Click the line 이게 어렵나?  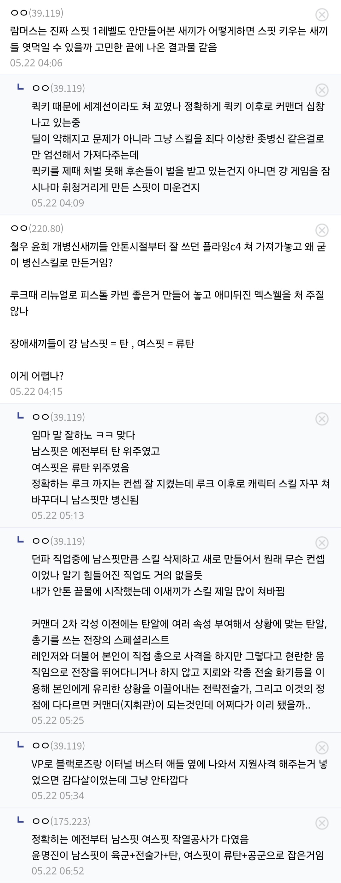coord(37,376)
